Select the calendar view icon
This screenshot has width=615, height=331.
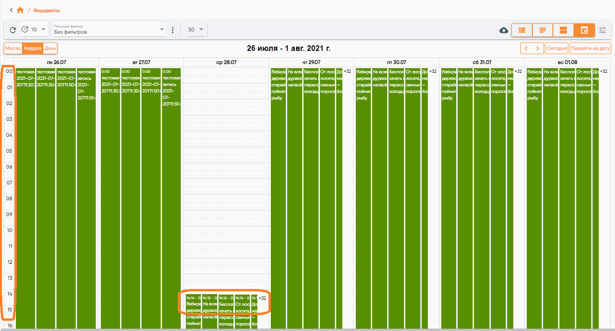click(x=584, y=30)
